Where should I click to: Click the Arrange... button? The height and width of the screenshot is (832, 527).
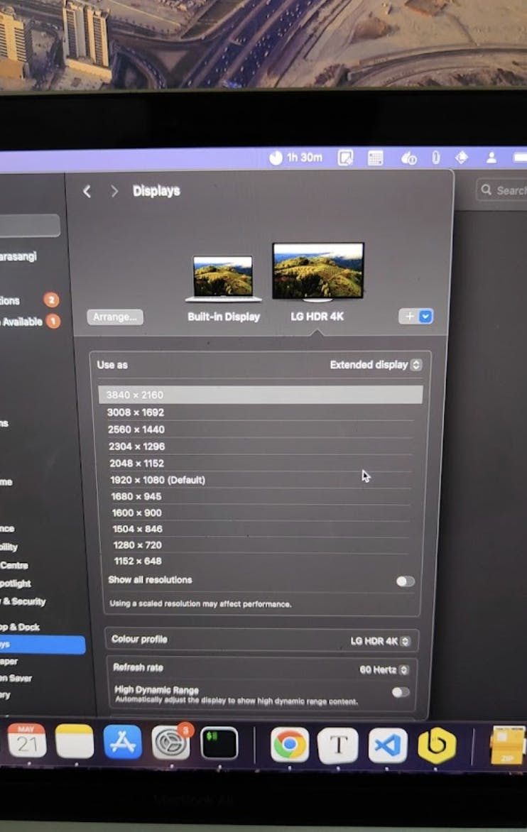click(115, 317)
